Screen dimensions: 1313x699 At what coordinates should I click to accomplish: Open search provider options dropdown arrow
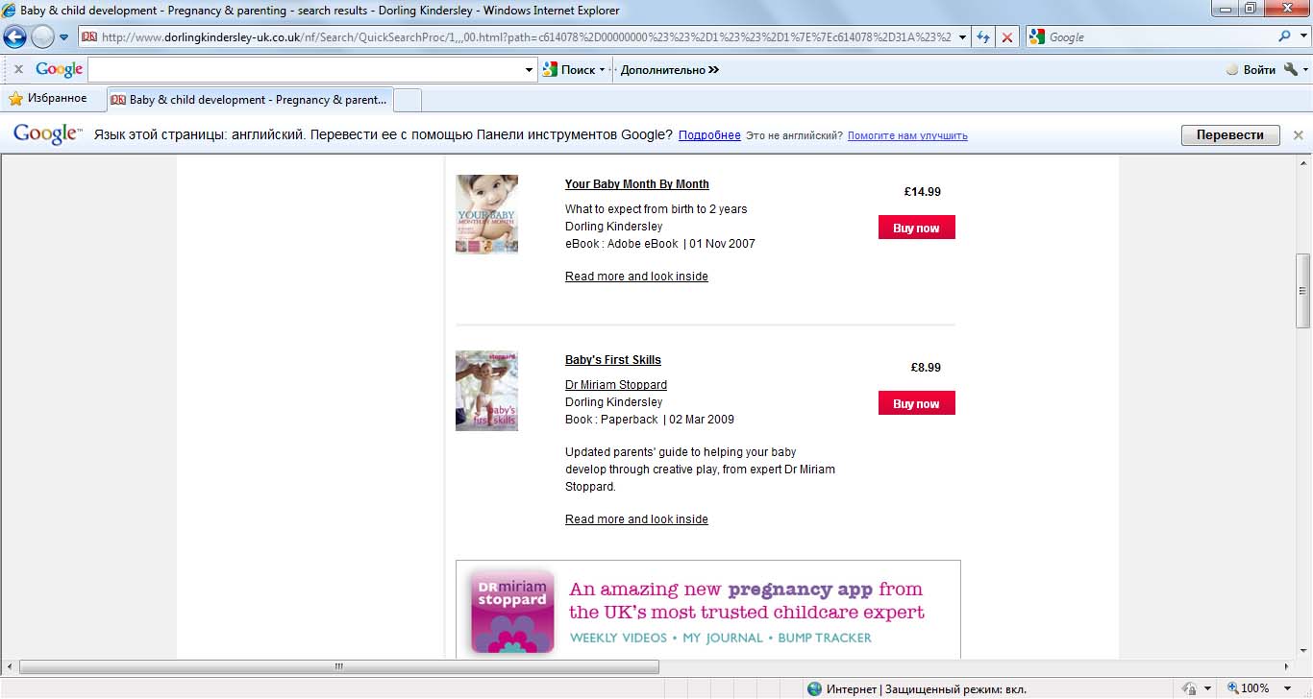pos(1301,37)
